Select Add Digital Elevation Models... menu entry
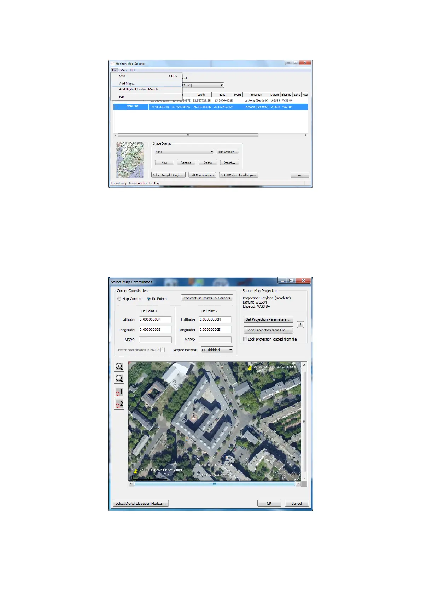This screenshot has width=421, height=595. coord(140,89)
